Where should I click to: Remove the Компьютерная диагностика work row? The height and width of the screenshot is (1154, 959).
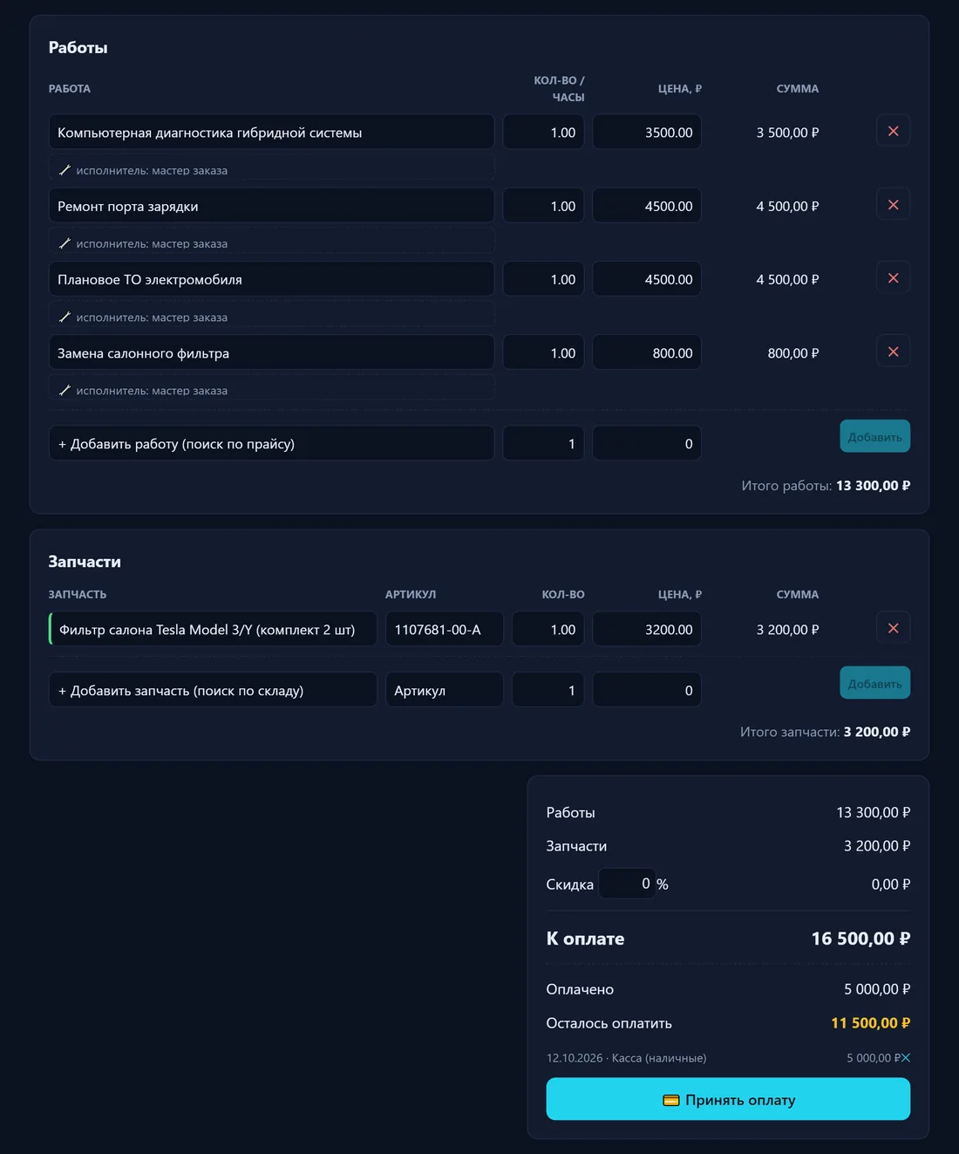coord(893,131)
